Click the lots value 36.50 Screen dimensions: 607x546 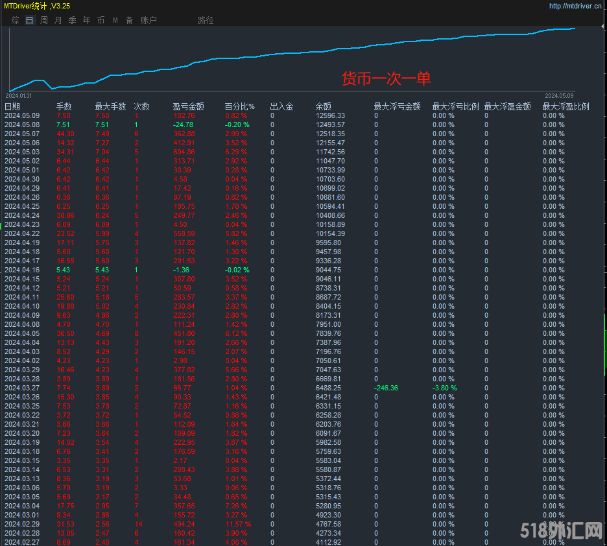click(x=65, y=333)
